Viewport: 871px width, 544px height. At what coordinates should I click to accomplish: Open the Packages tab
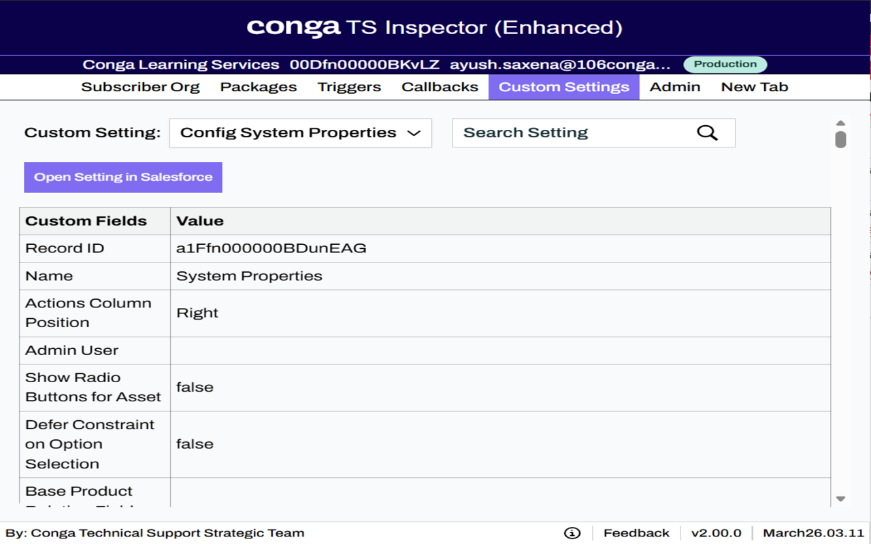point(259,87)
